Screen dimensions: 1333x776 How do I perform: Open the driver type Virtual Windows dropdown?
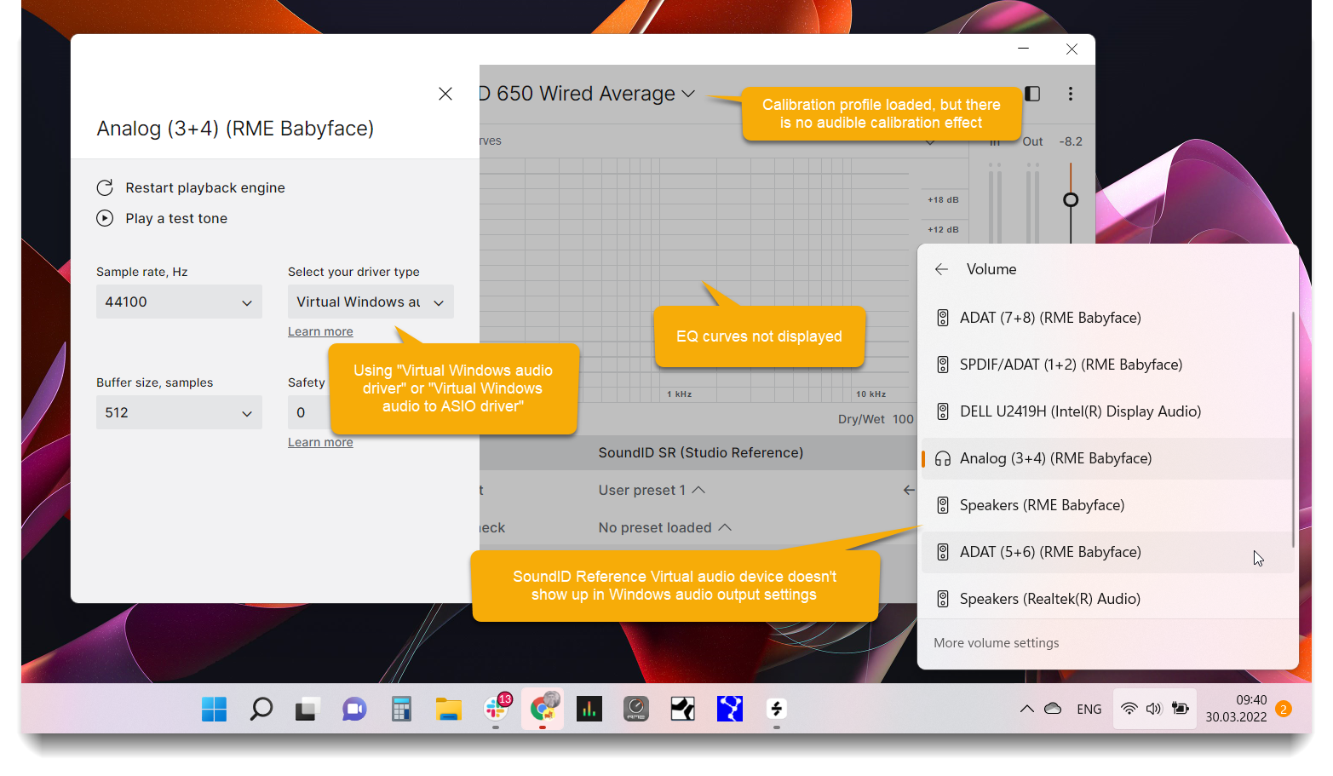[x=371, y=302]
